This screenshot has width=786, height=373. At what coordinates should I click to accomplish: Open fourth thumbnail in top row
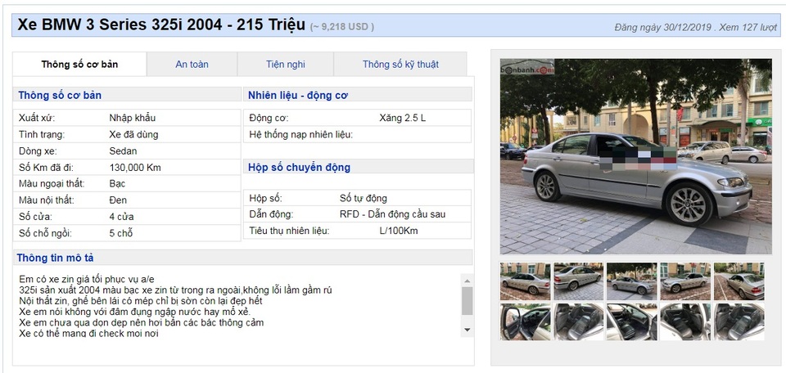(x=685, y=281)
